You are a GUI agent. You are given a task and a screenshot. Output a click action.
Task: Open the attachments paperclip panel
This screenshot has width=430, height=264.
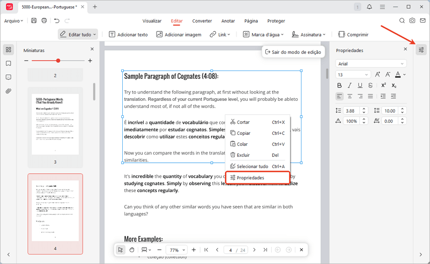pyautogui.click(x=9, y=91)
